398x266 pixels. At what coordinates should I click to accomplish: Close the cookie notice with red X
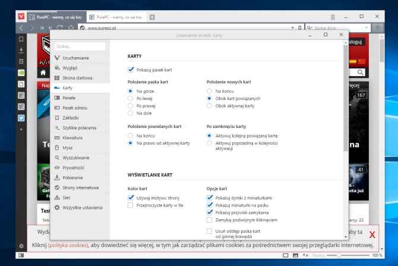372,234
